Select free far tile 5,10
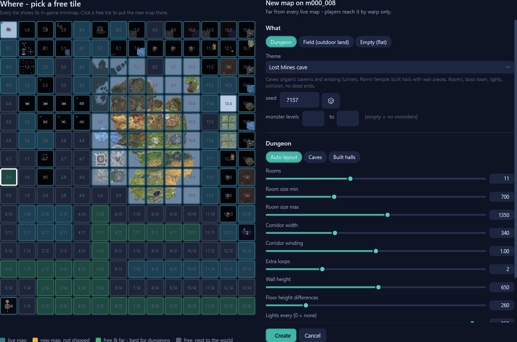This screenshot has height=342, width=517. (100, 214)
